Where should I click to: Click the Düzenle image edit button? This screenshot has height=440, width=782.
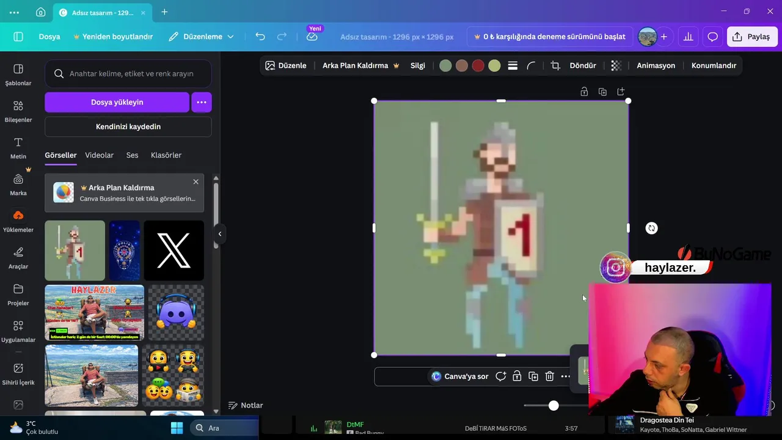[286, 65]
